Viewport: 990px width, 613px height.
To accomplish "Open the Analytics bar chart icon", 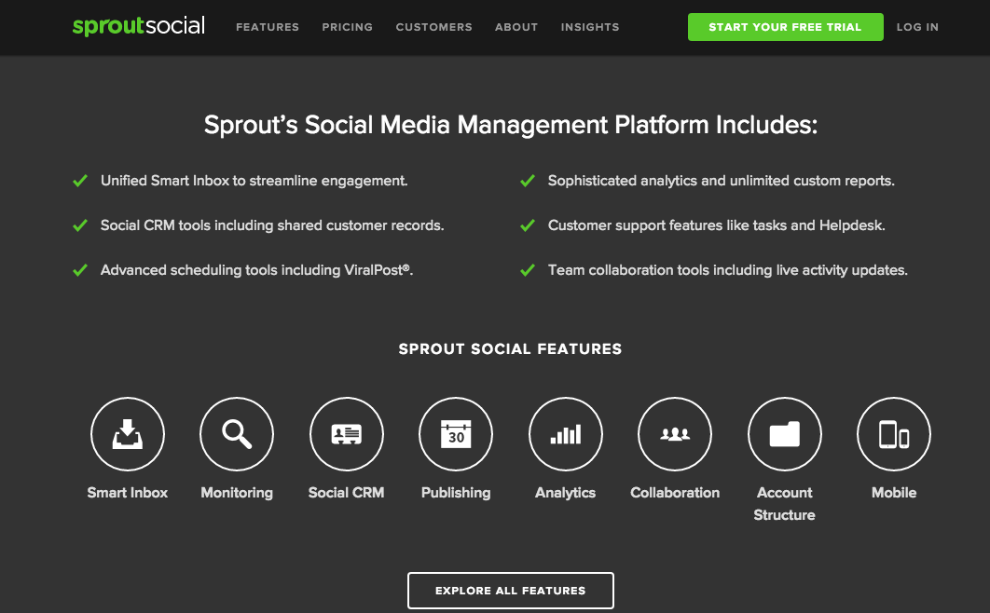I will (x=565, y=434).
